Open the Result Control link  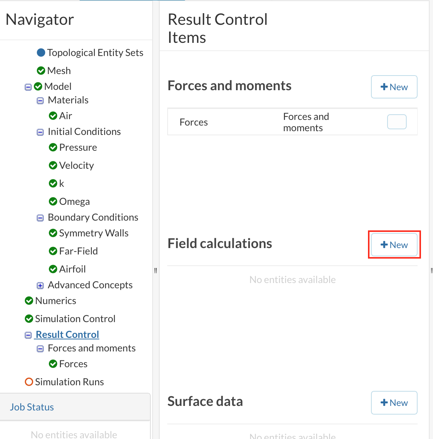(67, 335)
